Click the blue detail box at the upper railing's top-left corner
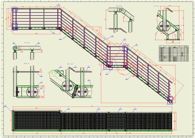Screen dimensions: 195x138 click(15, 10)
